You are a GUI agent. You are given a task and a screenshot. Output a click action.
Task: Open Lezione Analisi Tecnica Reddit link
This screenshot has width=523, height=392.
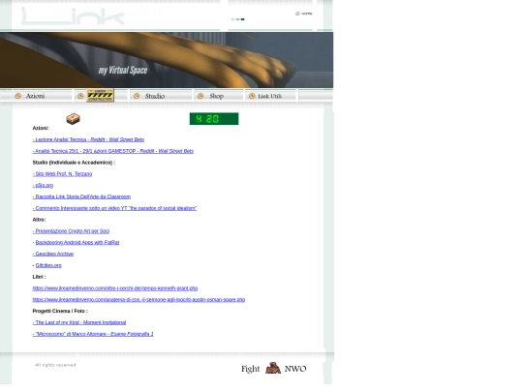coord(88,139)
